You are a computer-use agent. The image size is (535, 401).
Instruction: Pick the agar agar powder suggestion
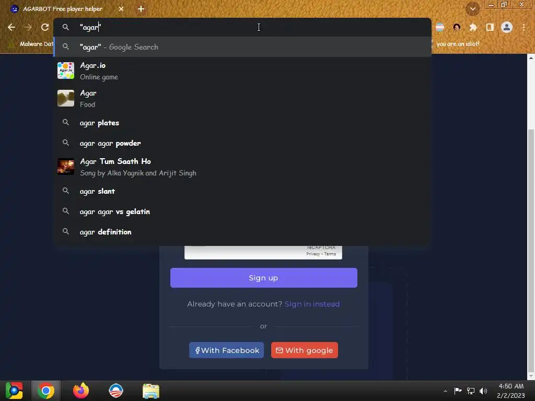point(242,143)
